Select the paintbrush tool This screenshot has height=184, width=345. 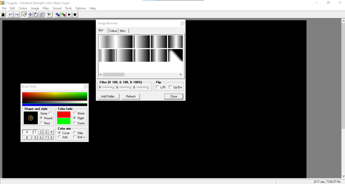tap(24, 14)
